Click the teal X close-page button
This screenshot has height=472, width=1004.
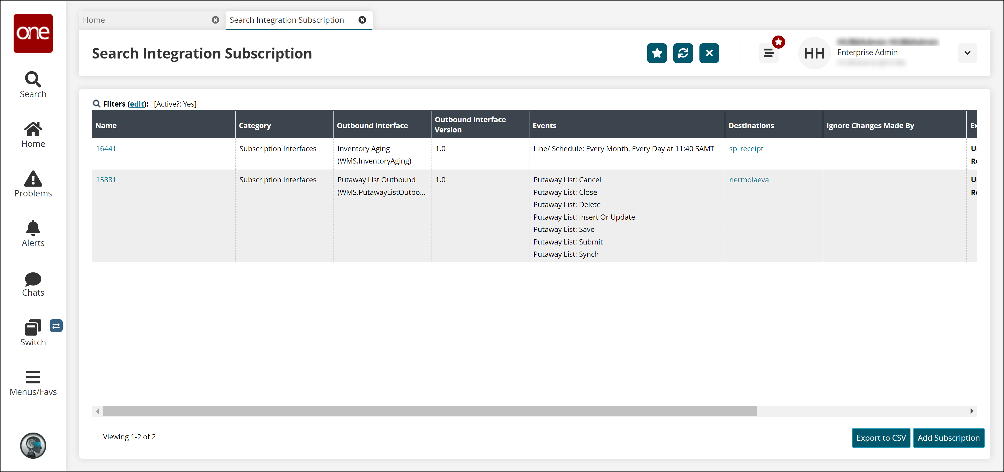click(x=709, y=53)
